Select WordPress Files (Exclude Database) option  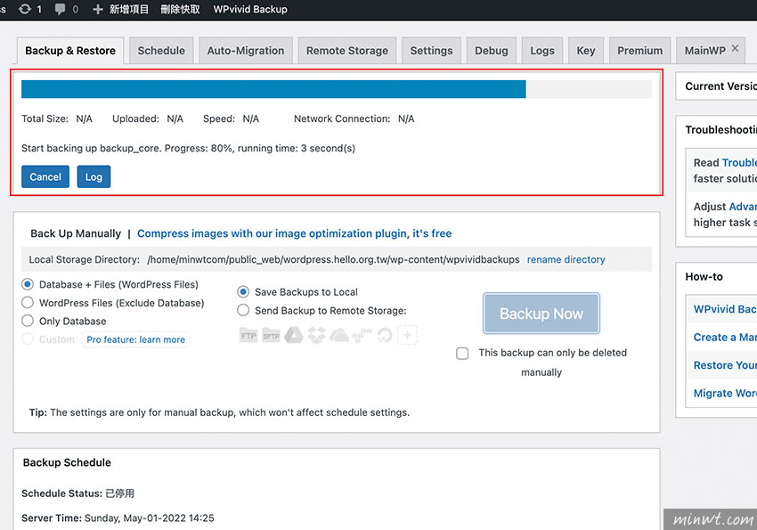[28, 303]
